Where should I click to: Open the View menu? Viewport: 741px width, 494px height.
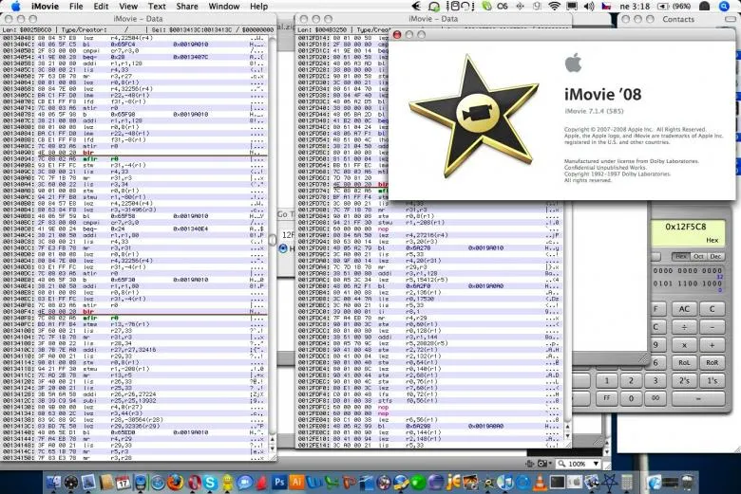(x=128, y=6)
